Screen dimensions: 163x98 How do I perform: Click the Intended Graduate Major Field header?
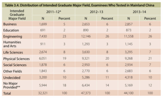[17, 15]
